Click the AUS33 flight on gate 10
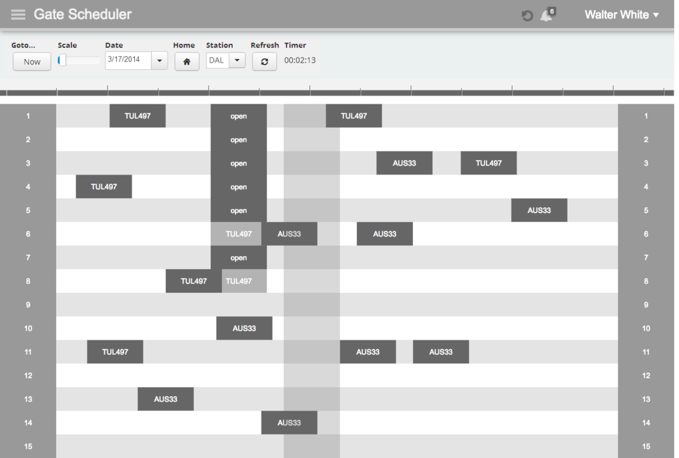This screenshot has height=458, width=679. [244, 328]
